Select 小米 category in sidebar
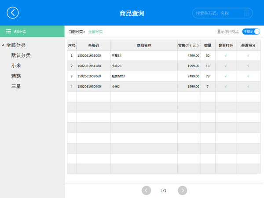Screen dimensions: 264x198 16,66
